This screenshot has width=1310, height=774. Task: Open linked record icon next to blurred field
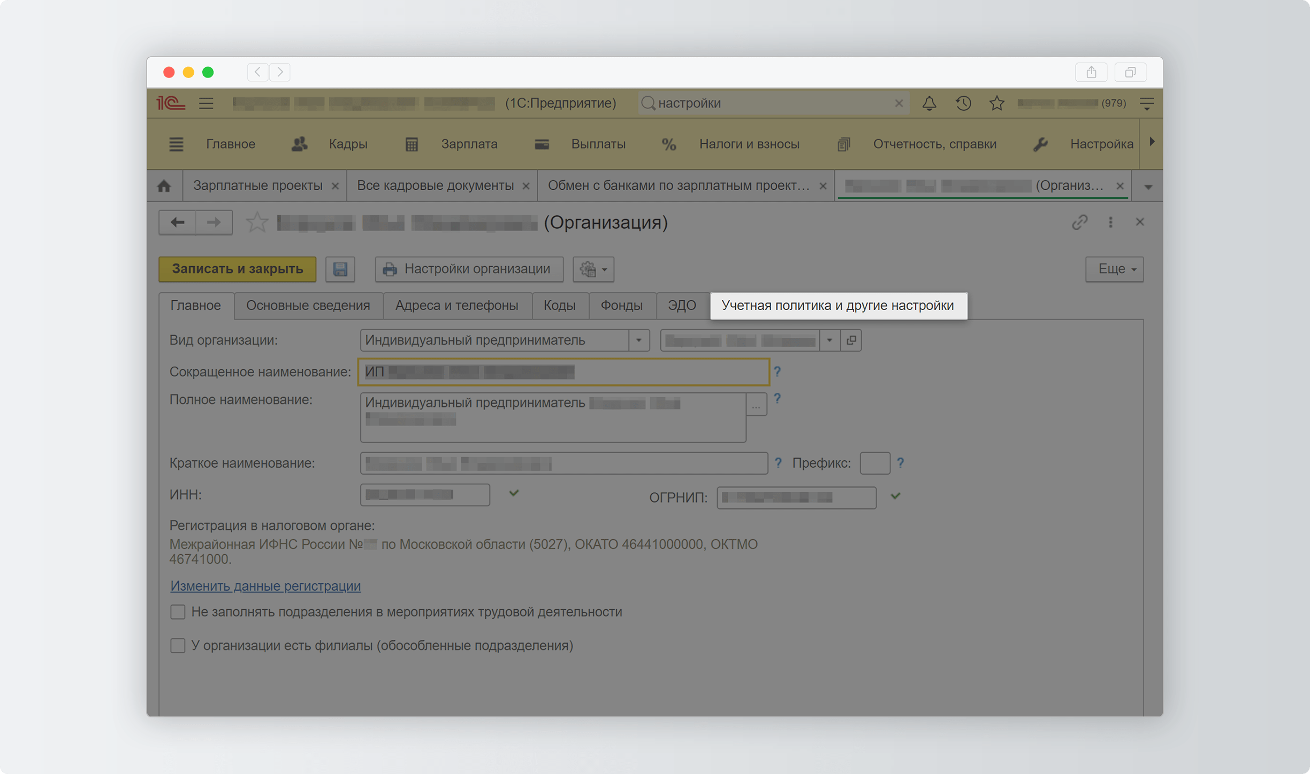851,340
